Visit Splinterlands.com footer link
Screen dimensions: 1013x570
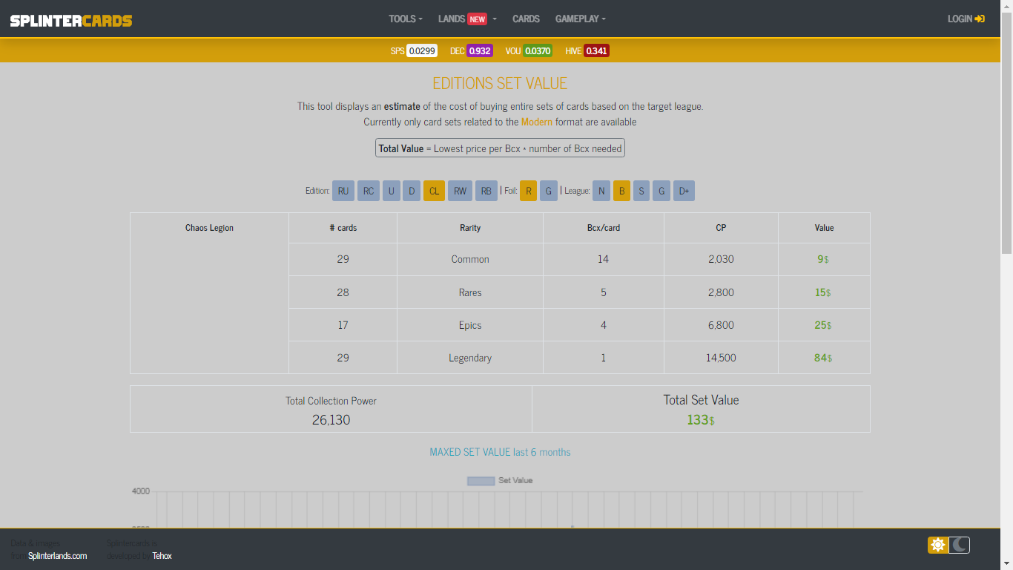click(57, 555)
